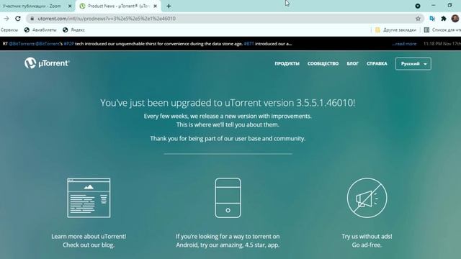This screenshot has width=461, height=259.
Task: Open the Яндекс bookmark
Action: pos(73,29)
